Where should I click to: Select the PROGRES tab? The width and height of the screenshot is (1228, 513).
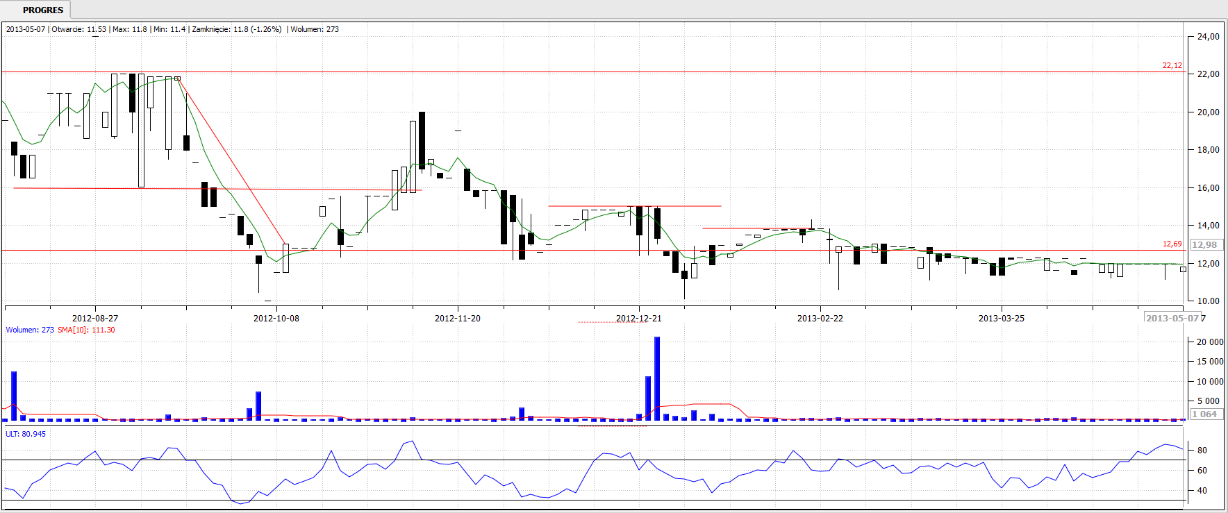(x=42, y=10)
